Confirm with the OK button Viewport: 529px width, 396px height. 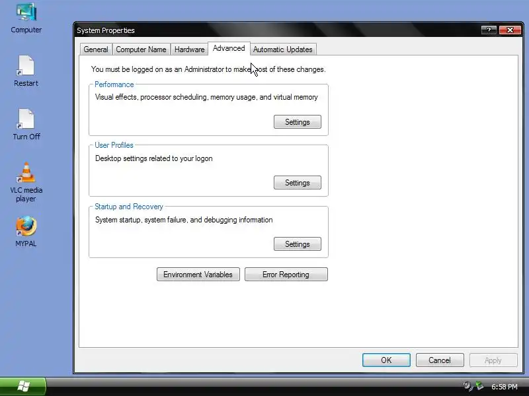pyautogui.click(x=386, y=360)
